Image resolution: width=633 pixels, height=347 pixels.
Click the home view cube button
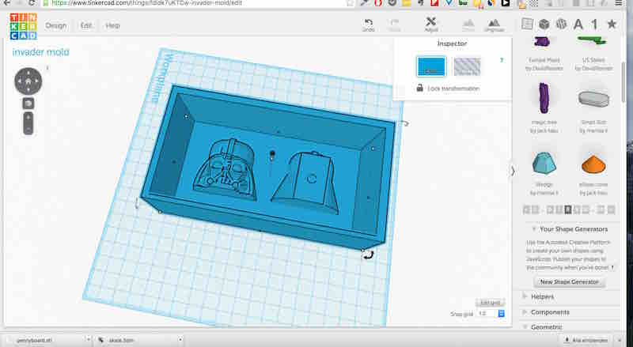pyautogui.click(x=28, y=104)
